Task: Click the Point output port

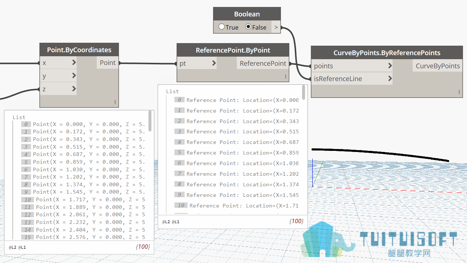Action: 108,63
